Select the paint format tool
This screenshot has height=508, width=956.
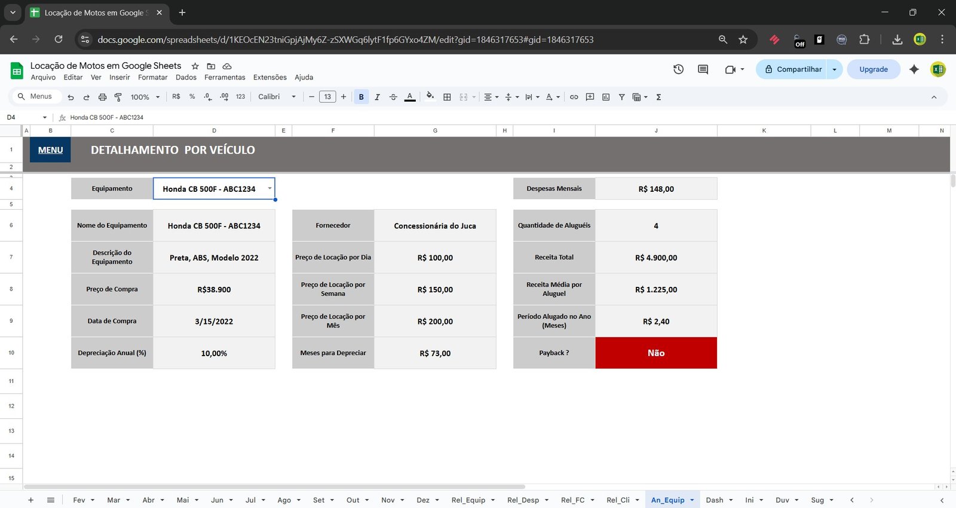(x=118, y=97)
